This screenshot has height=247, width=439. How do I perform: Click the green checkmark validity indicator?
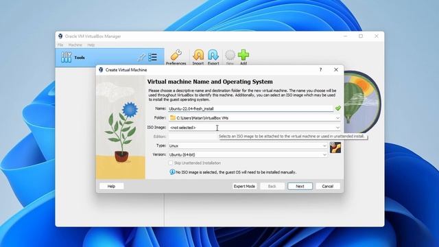click(338, 108)
